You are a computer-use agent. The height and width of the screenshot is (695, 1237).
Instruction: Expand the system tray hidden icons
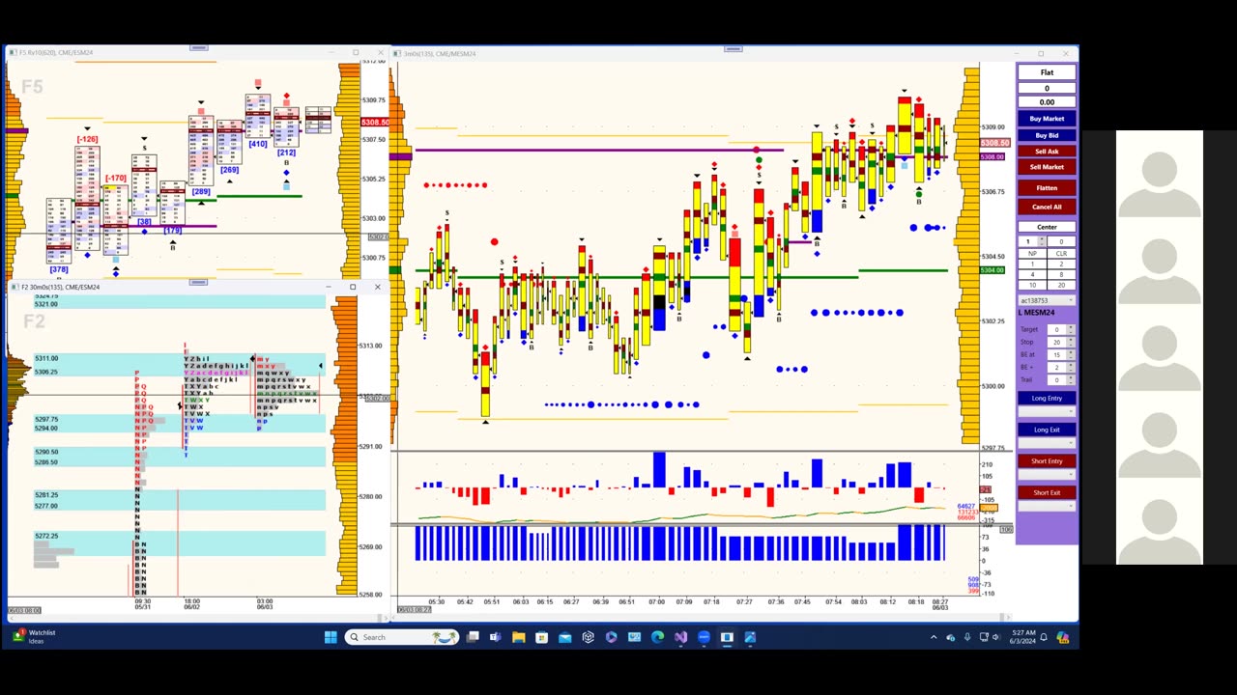[934, 637]
